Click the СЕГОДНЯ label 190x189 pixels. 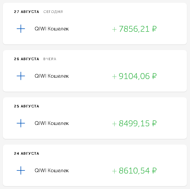53,12
